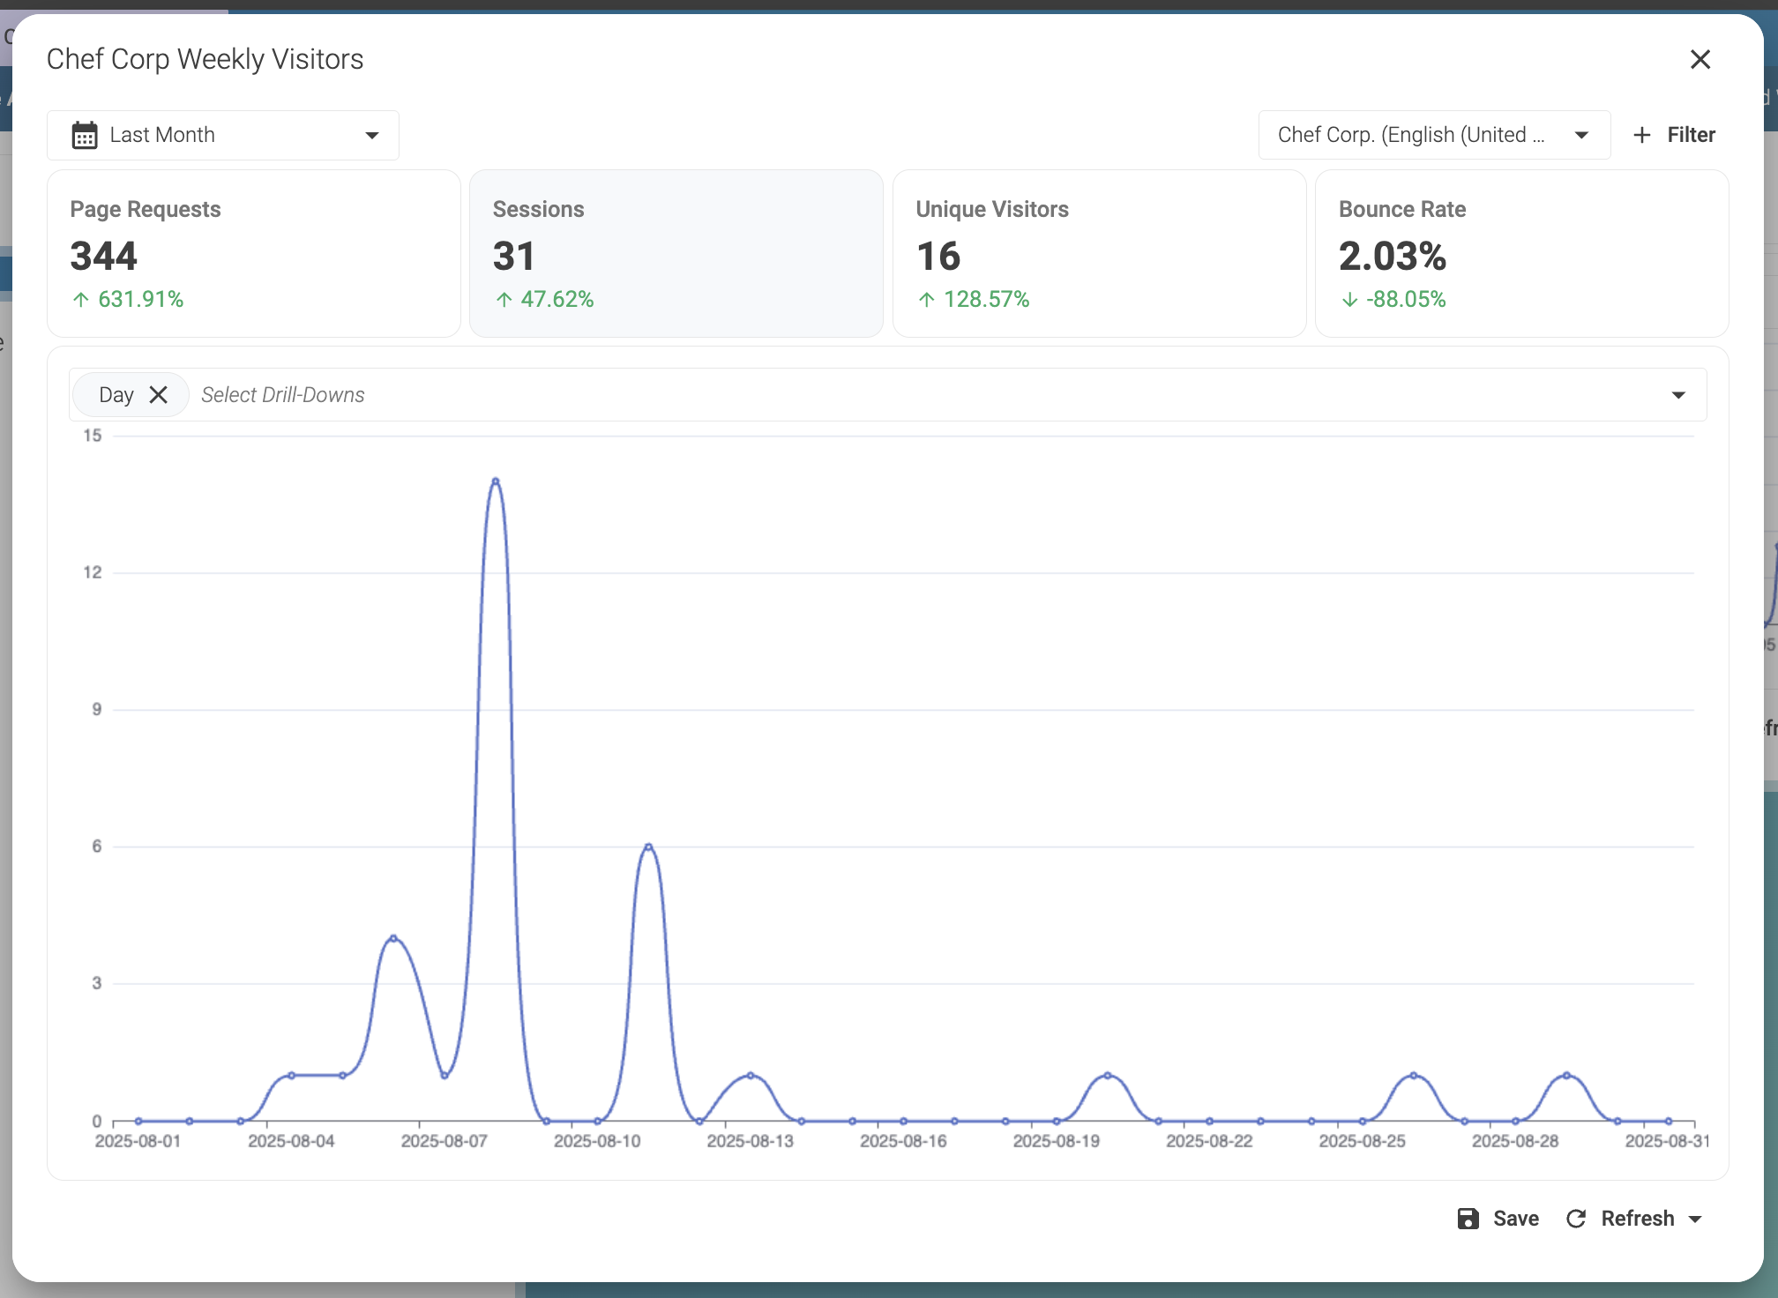Screen dimensions: 1778x1298
Task: Click the Bounce Rate down-arrow trend icon
Action: point(1349,300)
